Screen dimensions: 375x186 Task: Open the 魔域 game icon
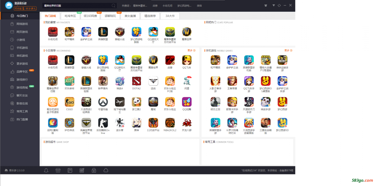[x=153, y=102]
